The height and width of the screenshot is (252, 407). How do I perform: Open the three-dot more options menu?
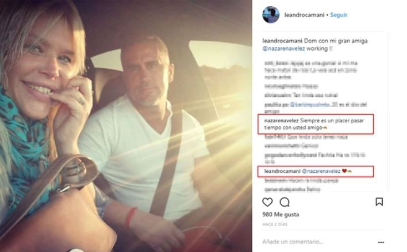click(381, 242)
